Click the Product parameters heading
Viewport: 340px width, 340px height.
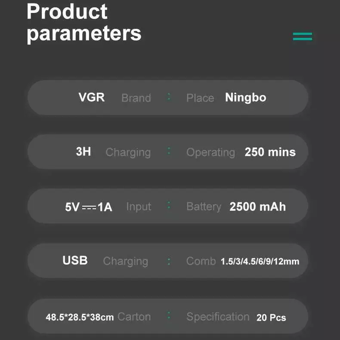[84, 22]
